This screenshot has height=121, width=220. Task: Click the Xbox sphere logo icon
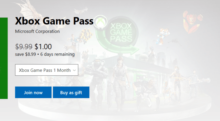pos(101,22)
